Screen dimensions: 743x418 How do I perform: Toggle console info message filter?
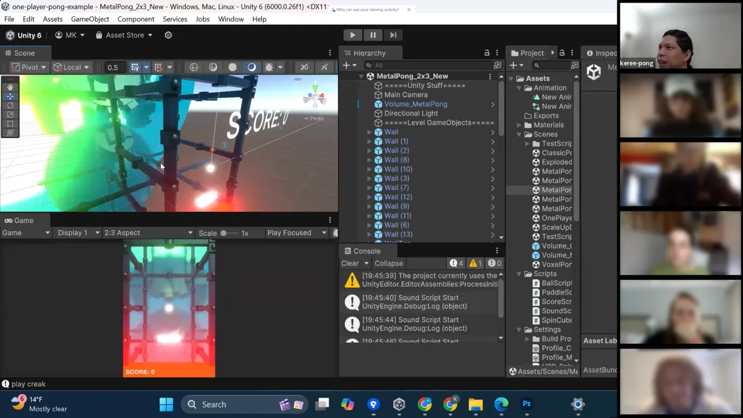tap(456, 263)
